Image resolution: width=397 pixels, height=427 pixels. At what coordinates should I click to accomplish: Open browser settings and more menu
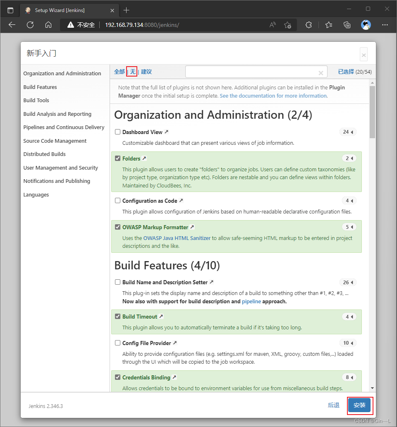coord(385,25)
